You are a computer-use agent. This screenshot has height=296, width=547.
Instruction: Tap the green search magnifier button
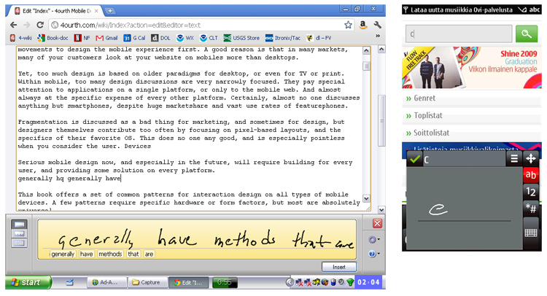pos(527,34)
